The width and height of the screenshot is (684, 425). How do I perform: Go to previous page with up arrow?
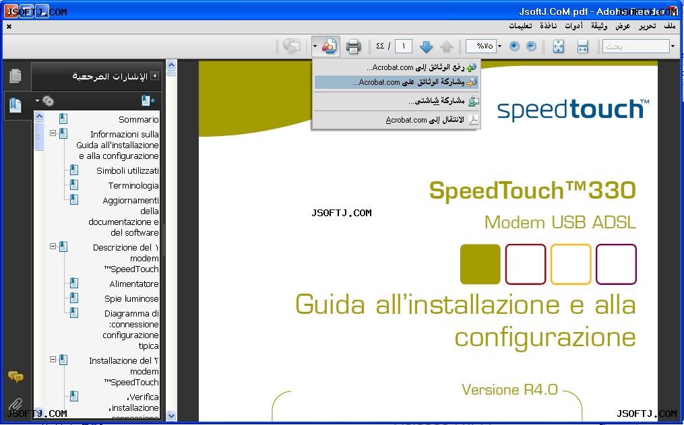coord(446,46)
